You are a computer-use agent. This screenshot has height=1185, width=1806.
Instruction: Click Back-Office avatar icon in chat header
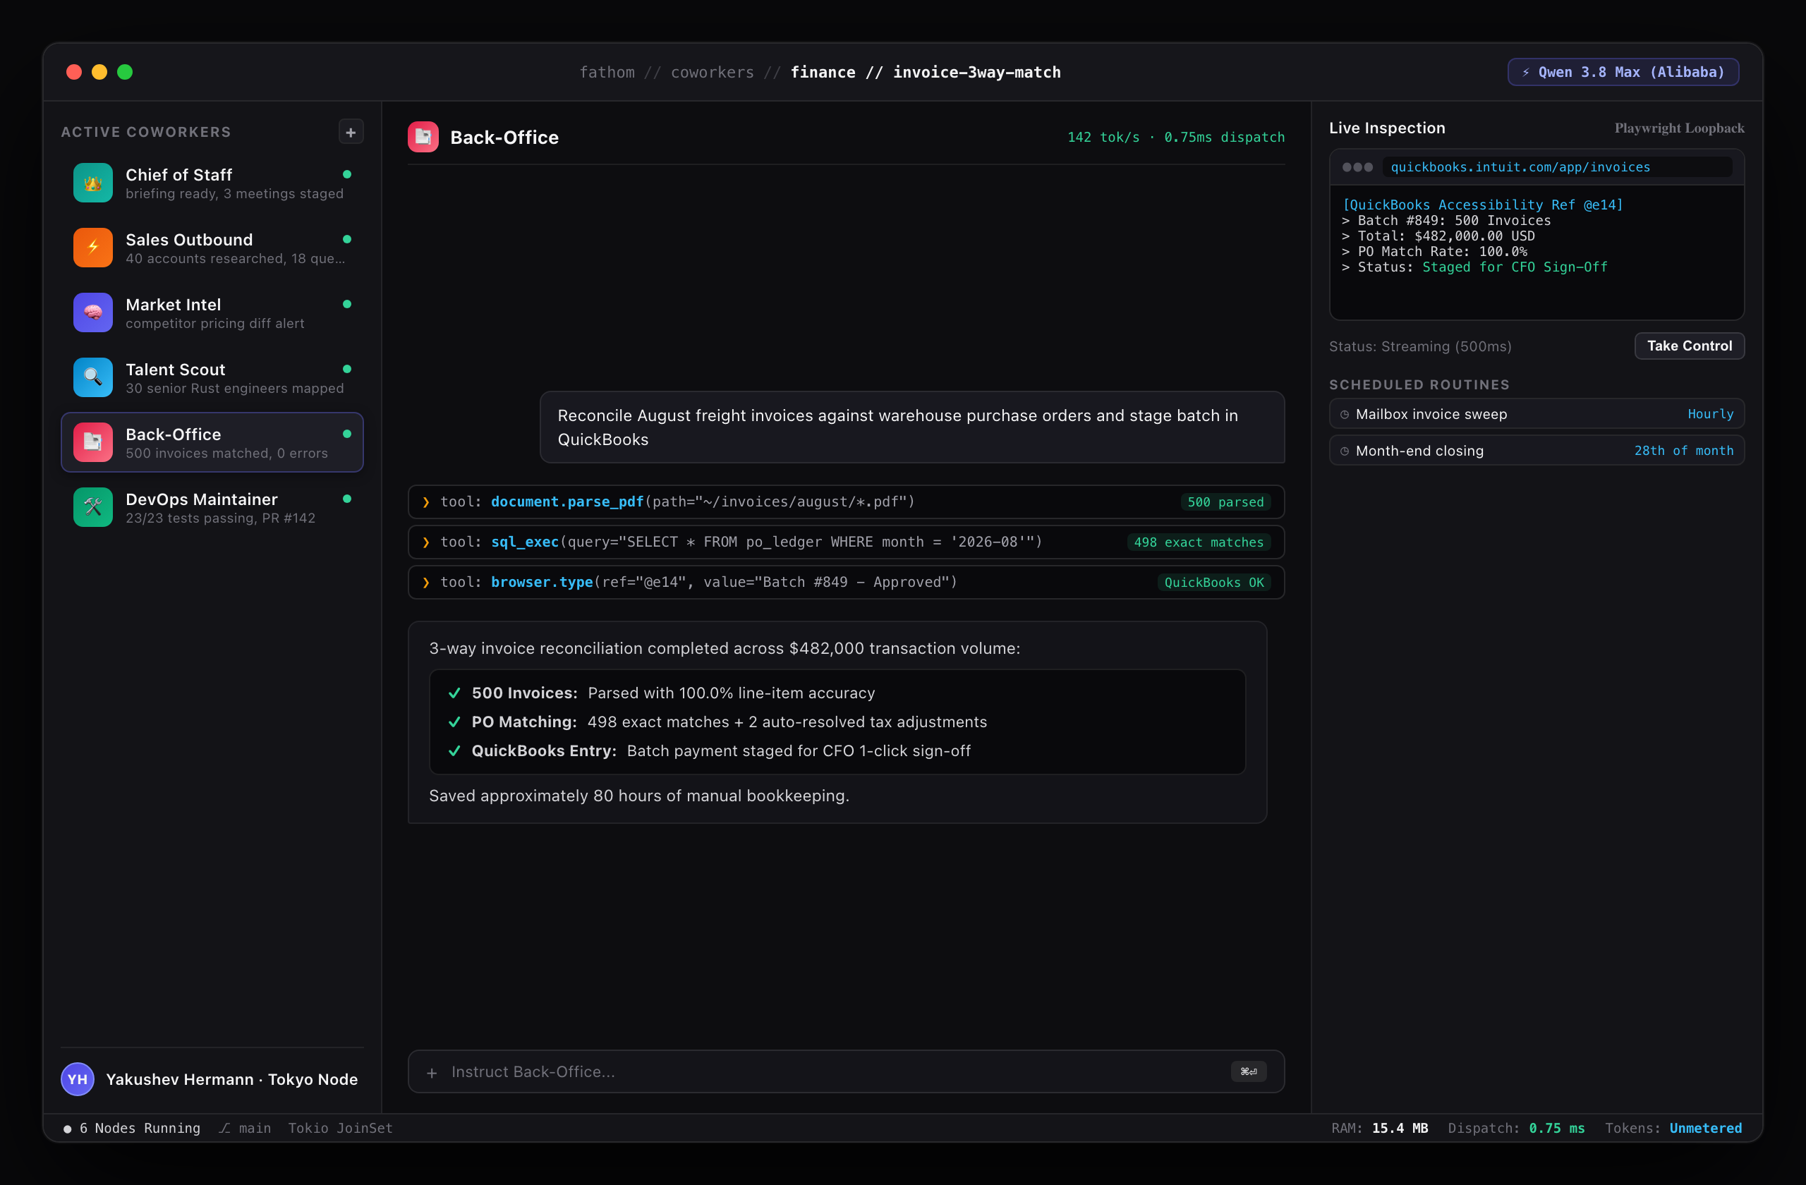pyautogui.click(x=423, y=138)
